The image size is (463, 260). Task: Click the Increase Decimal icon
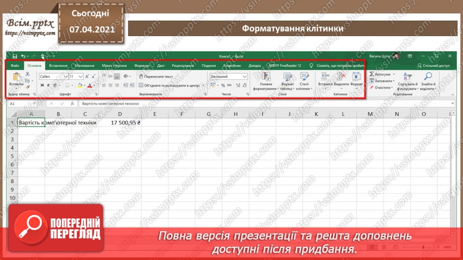[x=238, y=85]
